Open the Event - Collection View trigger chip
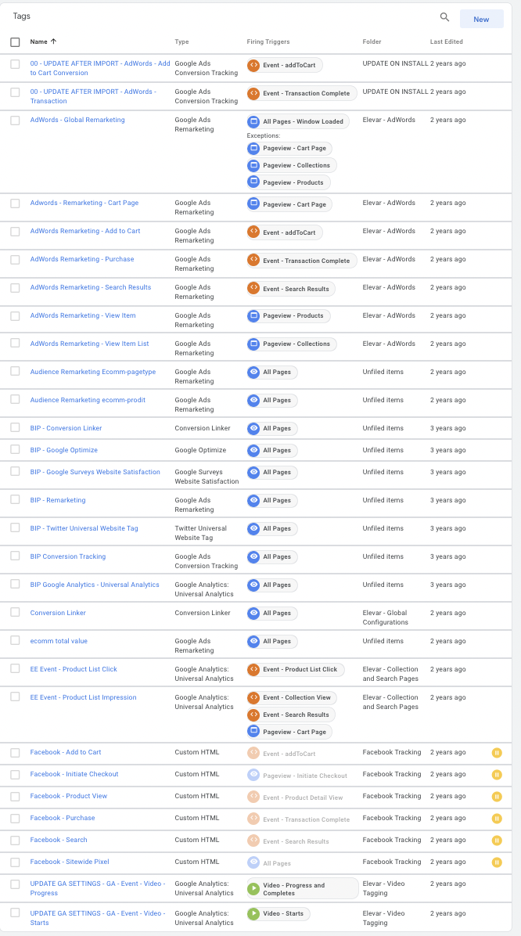Screen dimensions: 521x936 pyautogui.click(x=292, y=698)
